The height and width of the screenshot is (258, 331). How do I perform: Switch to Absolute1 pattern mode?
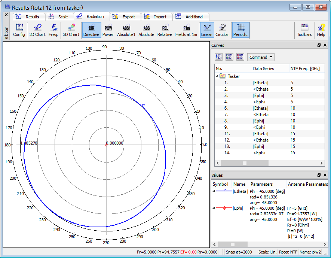click(126, 30)
